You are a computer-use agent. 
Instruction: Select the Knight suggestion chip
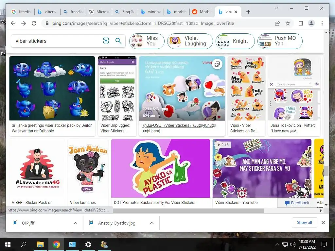coord(235,41)
